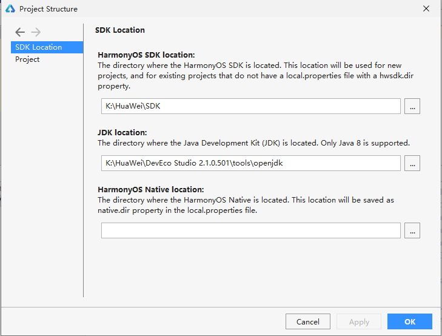The width and height of the screenshot is (442, 336).
Task: Click the forward navigation arrow
Action: pos(36,32)
